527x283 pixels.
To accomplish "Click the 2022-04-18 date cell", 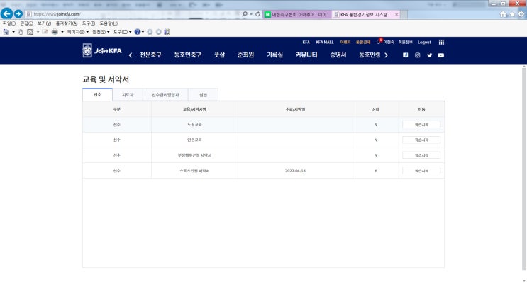I will click(295, 171).
